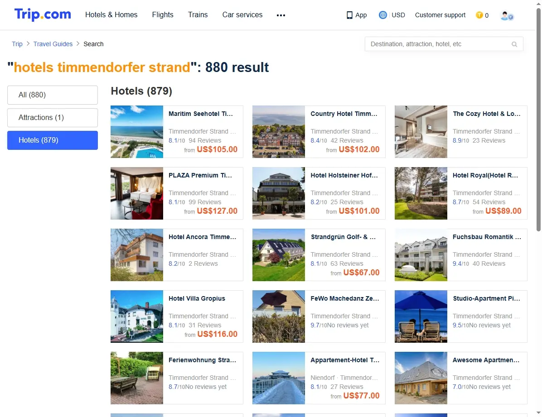Open Hotel Royal listing title

click(x=485, y=175)
